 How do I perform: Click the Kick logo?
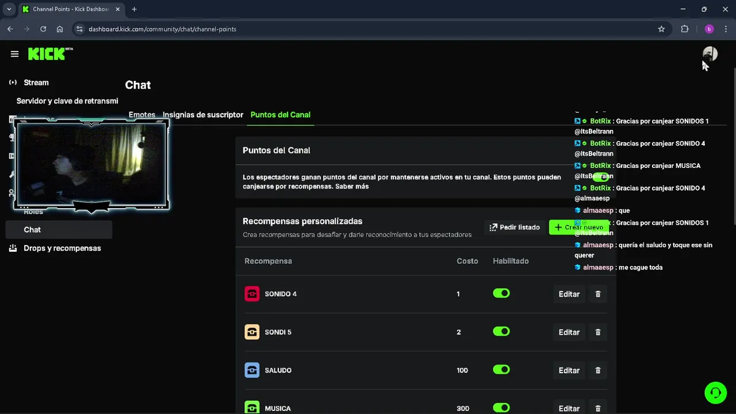tap(47, 53)
